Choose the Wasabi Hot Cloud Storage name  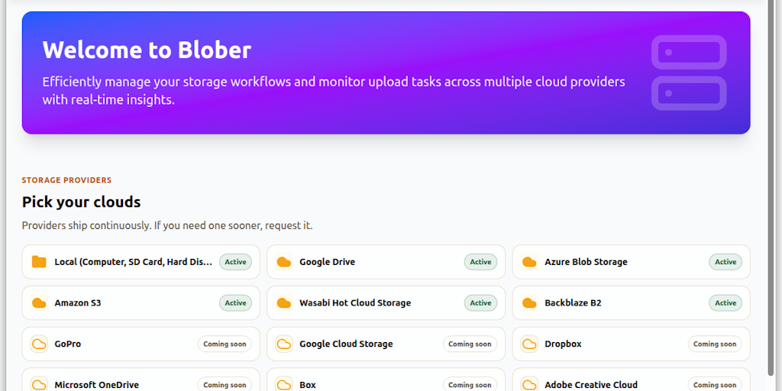[355, 302]
